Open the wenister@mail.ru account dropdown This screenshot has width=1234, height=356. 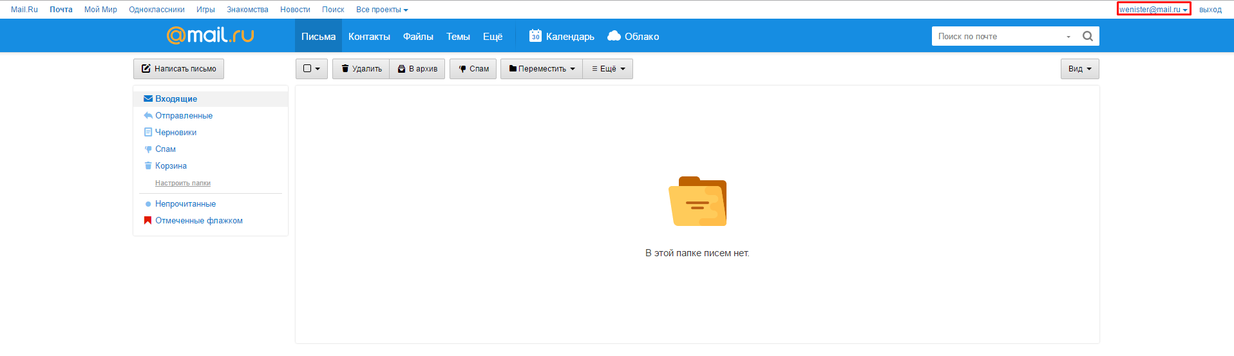click(x=1153, y=9)
